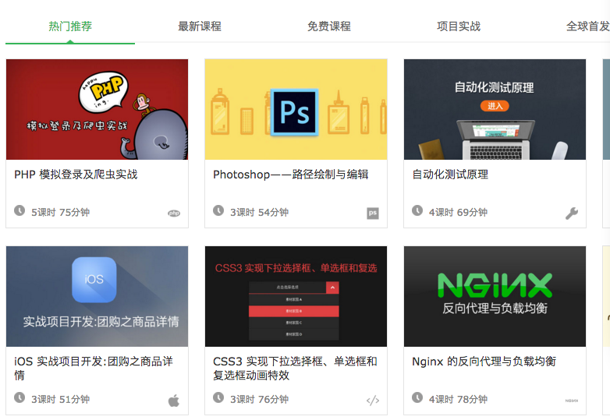Screen dimensions: 610x420
Task: Switch to the 最新课程 tab
Action: (200, 26)
